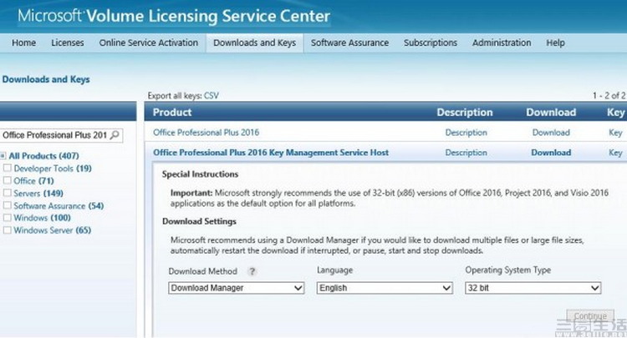
Task: Click the Continue button
Action: tap(590, 316)
